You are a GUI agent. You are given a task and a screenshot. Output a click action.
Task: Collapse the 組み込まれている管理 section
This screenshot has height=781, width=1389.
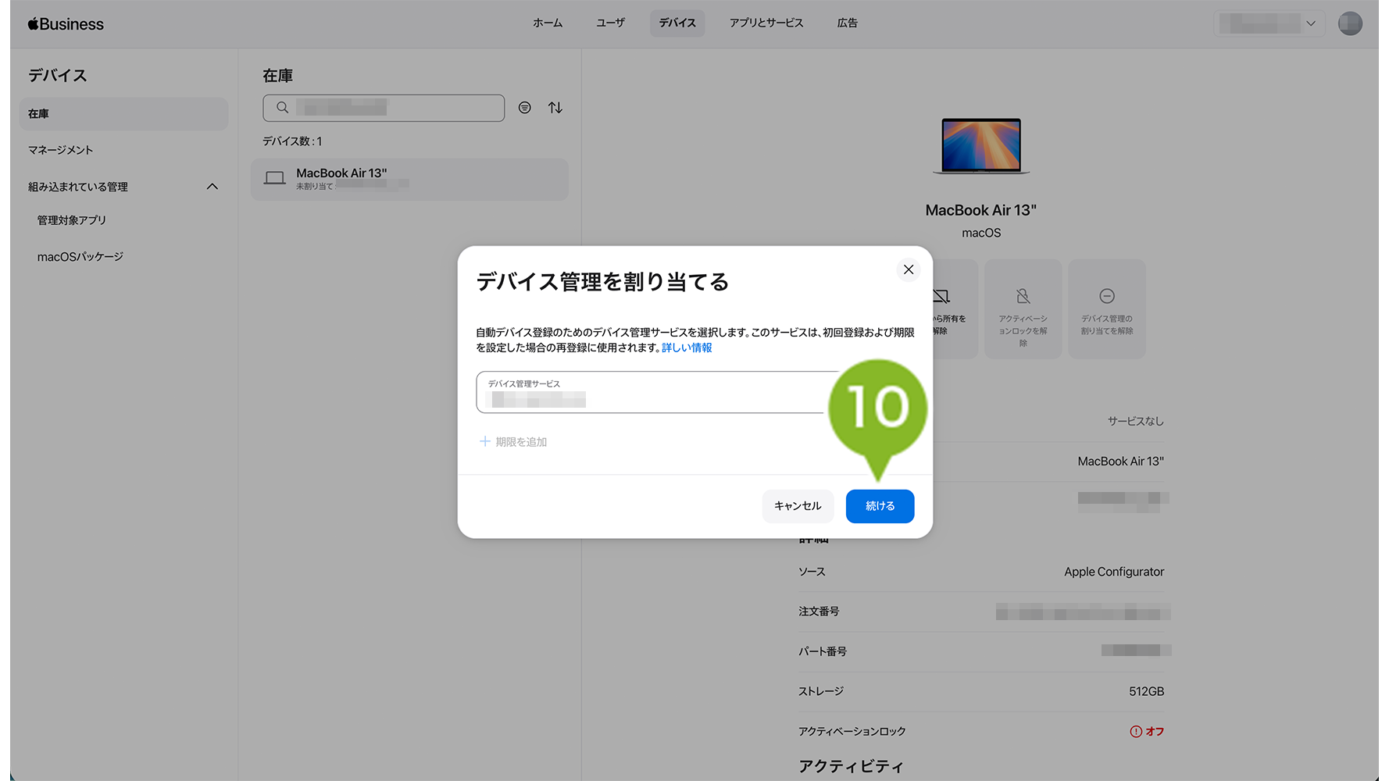click(212, 187)
